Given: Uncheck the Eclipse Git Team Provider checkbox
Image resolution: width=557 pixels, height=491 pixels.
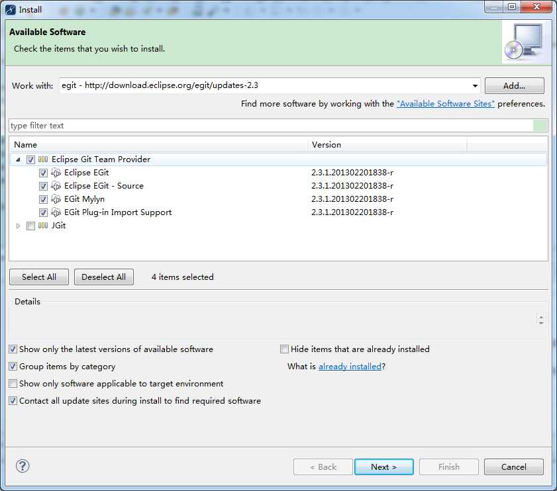Looking at the screenshot, I should [x=30, y=159].
